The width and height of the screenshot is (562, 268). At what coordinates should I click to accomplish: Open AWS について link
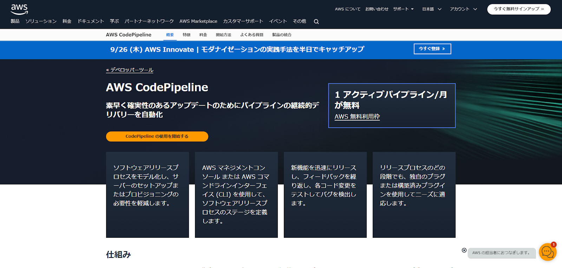pos(347,9)
